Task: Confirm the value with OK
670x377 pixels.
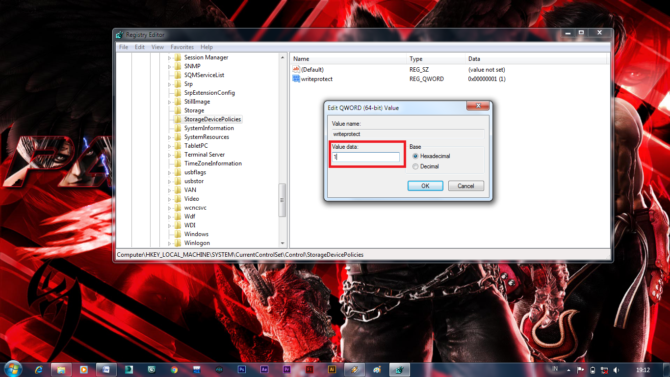Action: (x=425, y=186)
